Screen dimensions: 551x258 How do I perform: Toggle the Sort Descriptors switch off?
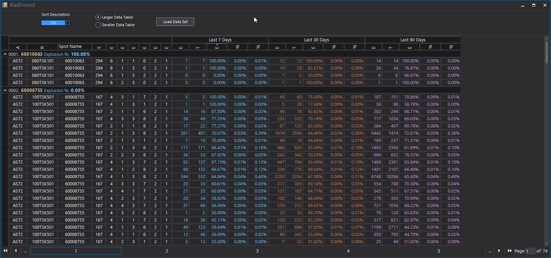55,23
